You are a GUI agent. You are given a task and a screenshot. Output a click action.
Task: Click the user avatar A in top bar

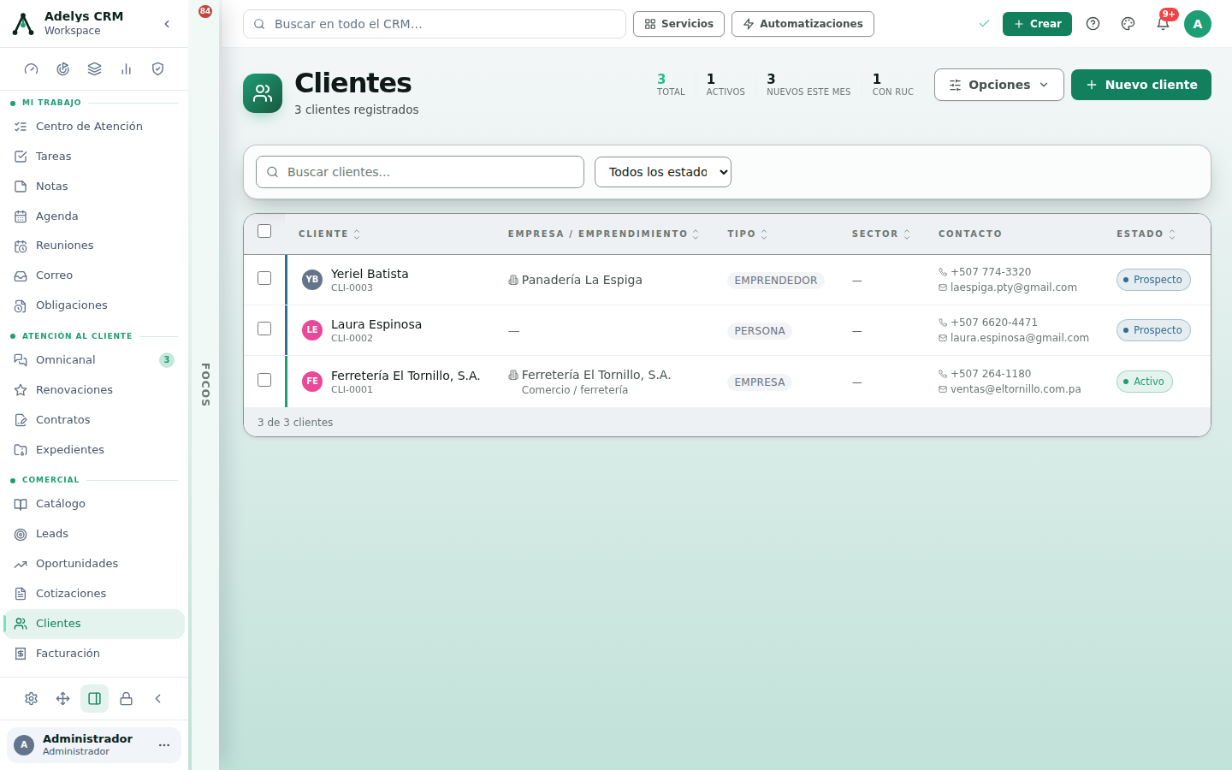[1198, 24]
